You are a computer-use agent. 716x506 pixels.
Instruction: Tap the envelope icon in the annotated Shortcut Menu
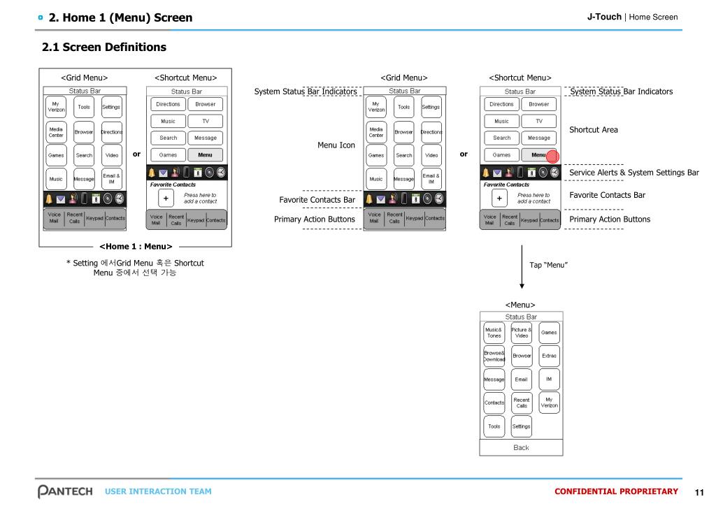click(497, 173)
